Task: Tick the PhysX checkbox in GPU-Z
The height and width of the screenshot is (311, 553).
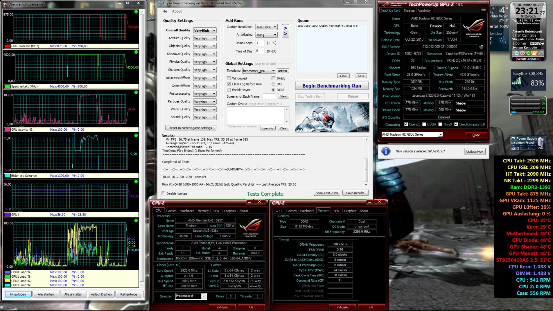Action: (440, 124)
